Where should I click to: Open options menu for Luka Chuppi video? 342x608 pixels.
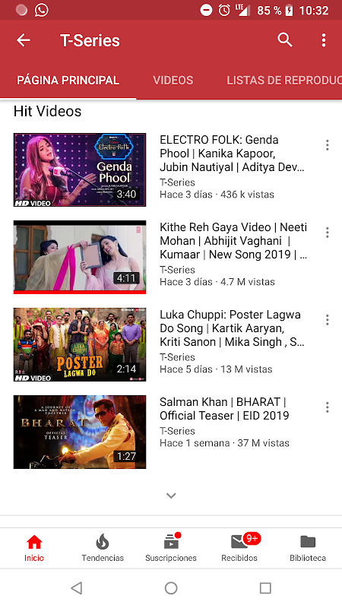point(328,320)
